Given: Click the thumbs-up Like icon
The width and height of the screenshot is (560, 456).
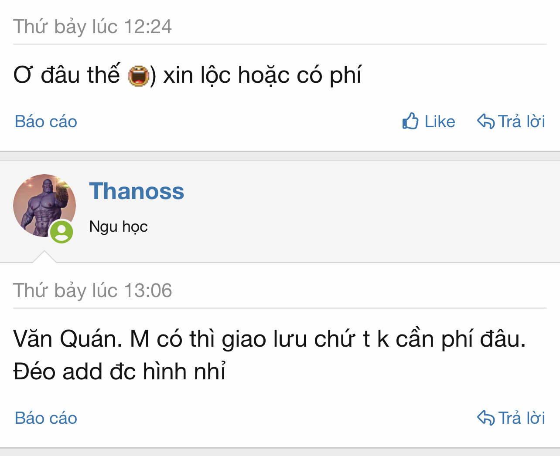Looking at the screenshot, I should (410, 121).
